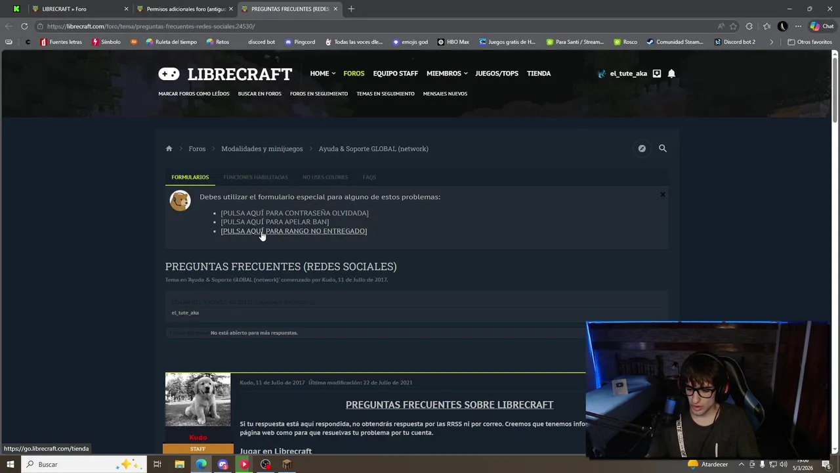This screenshot has height=473, width=840.
Task: Click BUSCAR EN FOROS link
Action: pyautogui.click(x=259, y=94)
